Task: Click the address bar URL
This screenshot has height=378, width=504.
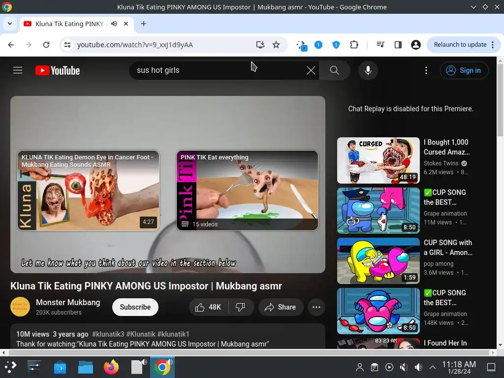Action: (135, 45)
